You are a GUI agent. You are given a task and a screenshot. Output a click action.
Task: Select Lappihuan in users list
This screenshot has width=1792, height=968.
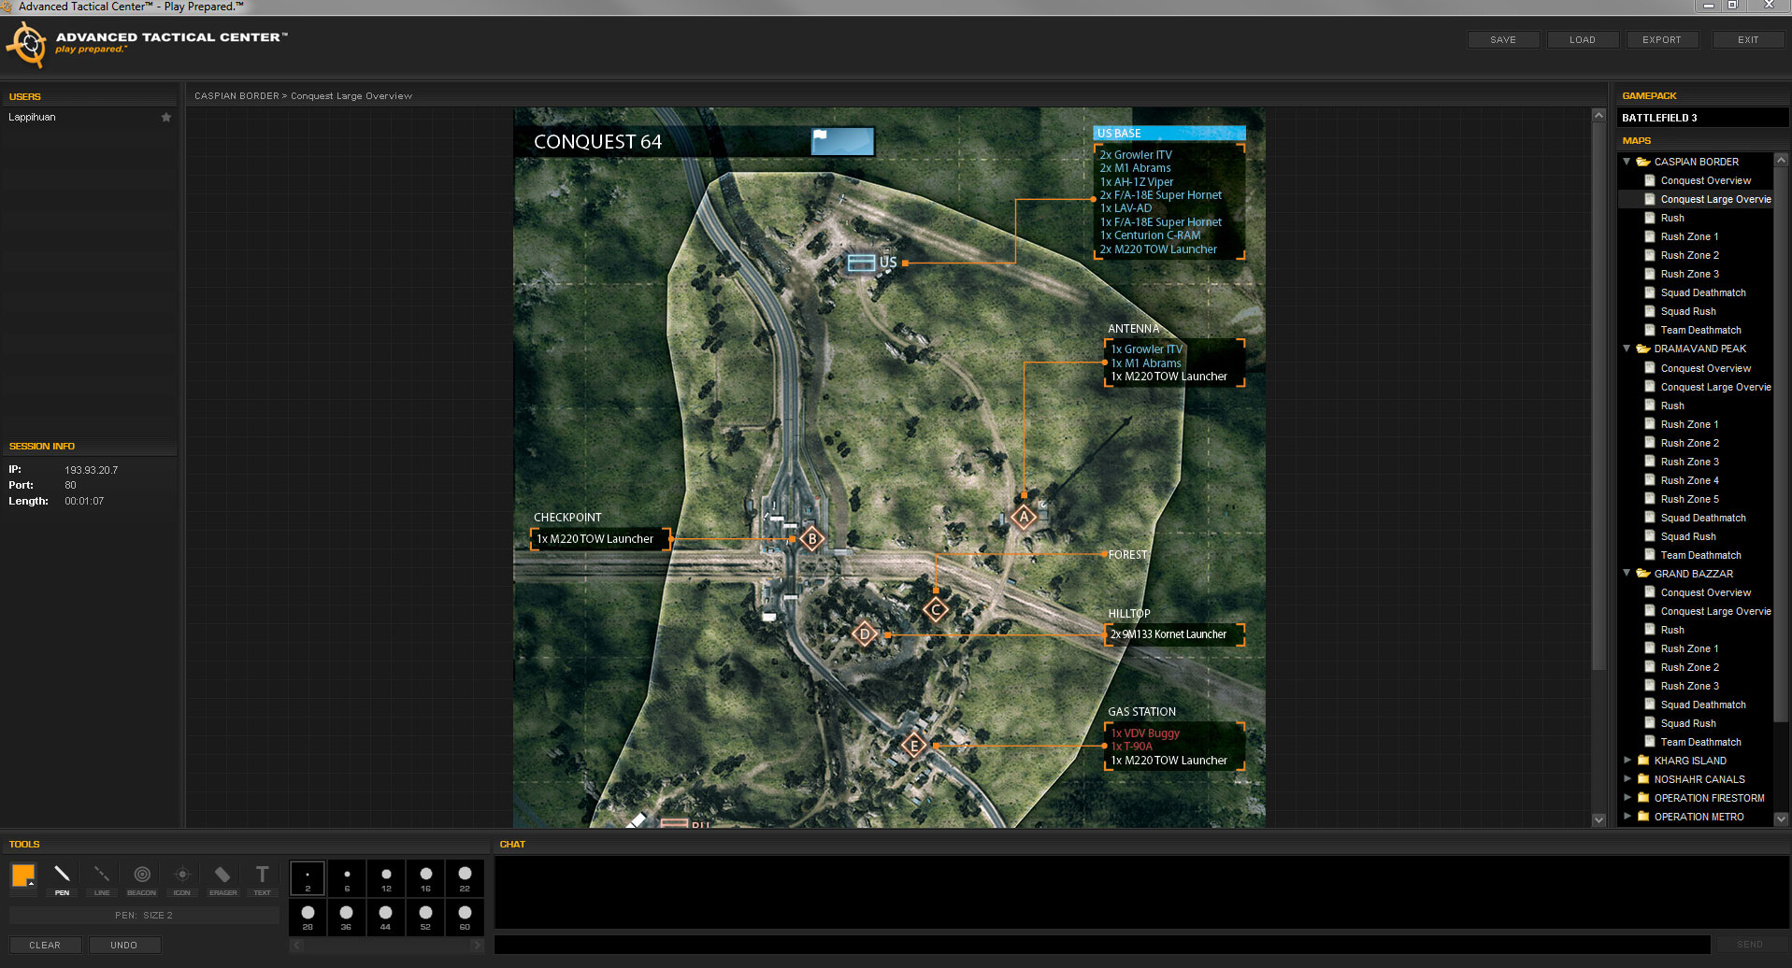coord(33,117)
